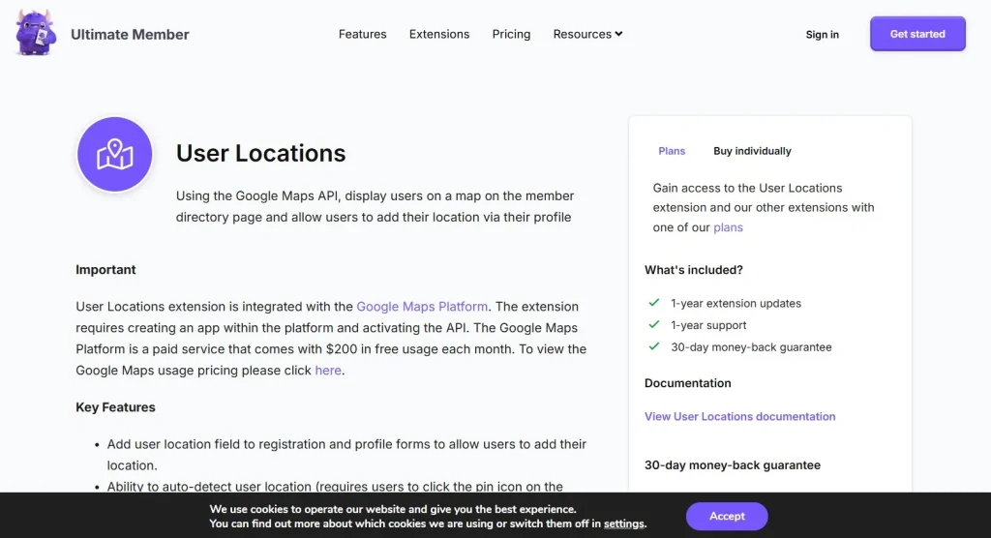Go to the Pricing page

click(x=511, y=34)
